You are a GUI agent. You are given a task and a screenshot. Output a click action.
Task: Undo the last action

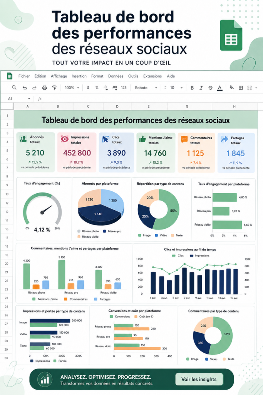pyautogui.click(x=25, y=88)
